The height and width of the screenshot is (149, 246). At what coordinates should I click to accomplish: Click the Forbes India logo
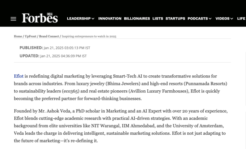point(40,18)
